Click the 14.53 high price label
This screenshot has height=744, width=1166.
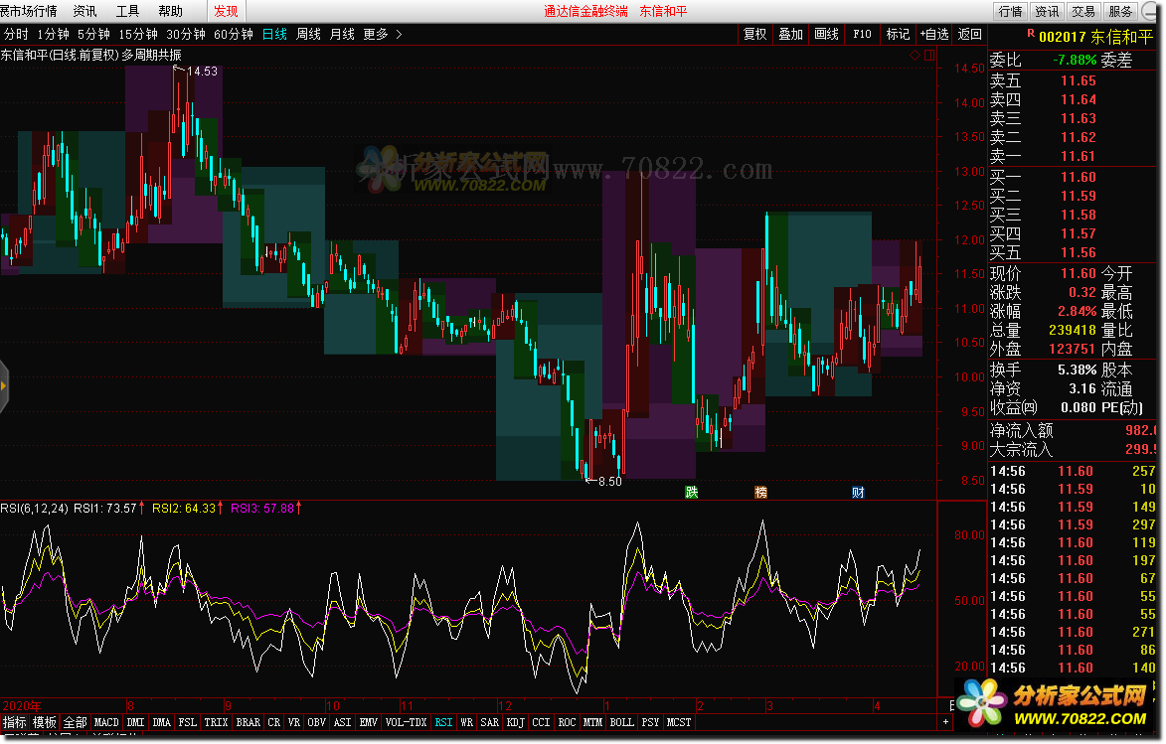click(202, 72)
